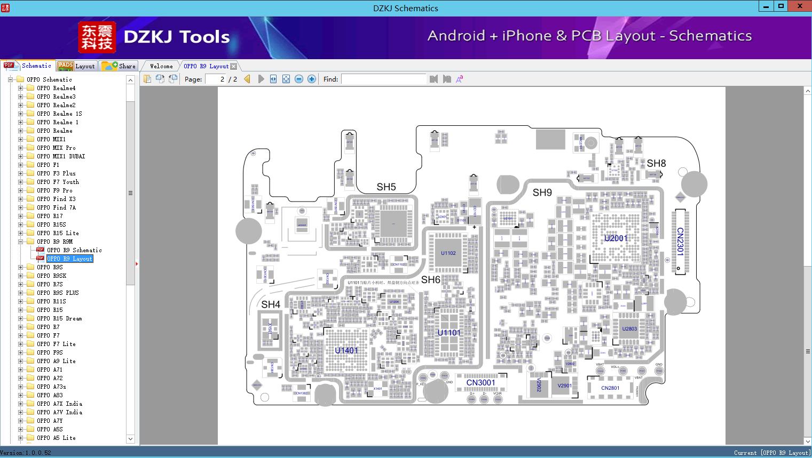Click the folder icon beside OPPO A71
812x458 pixels.
click(x=30, y=369)
